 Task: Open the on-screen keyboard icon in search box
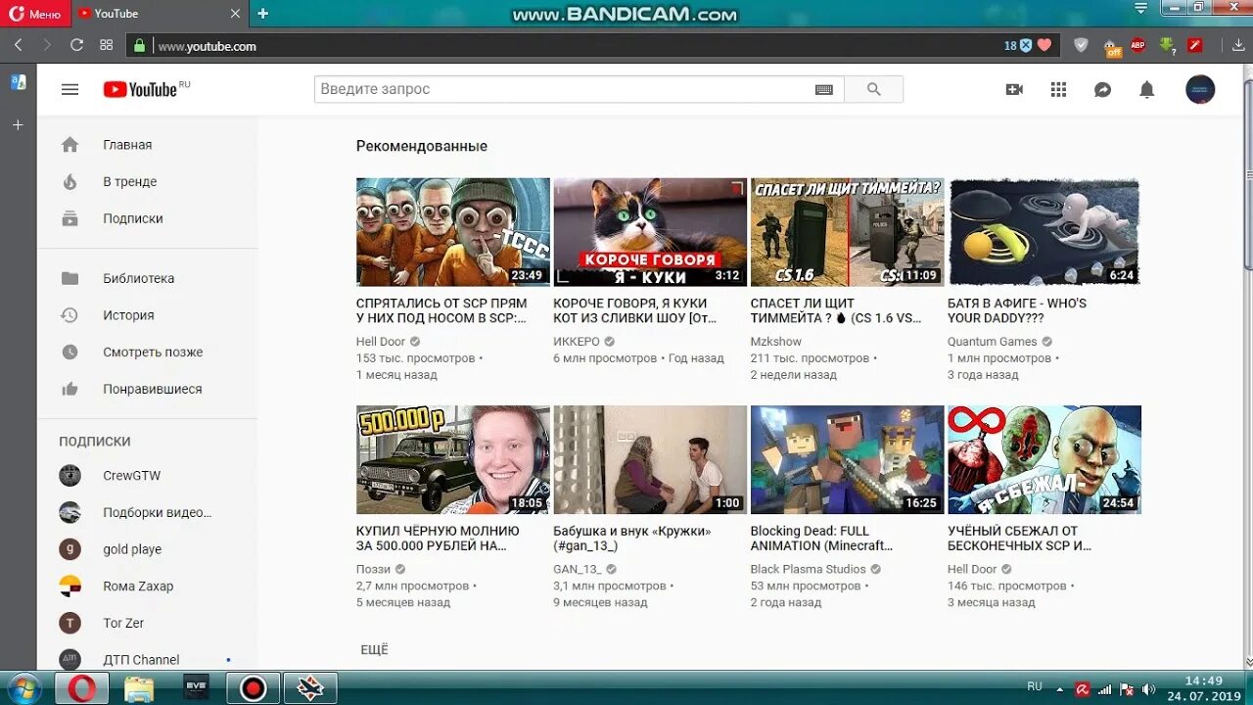(824, 89)
